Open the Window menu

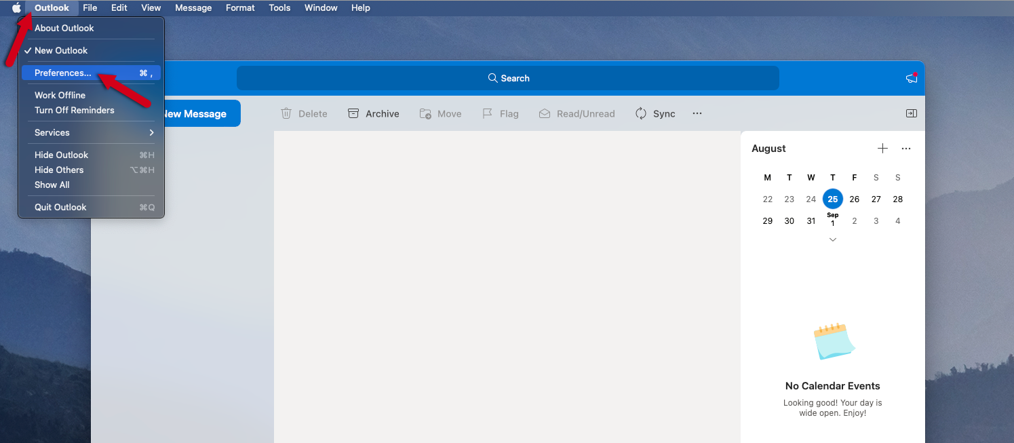coord(321,8)
